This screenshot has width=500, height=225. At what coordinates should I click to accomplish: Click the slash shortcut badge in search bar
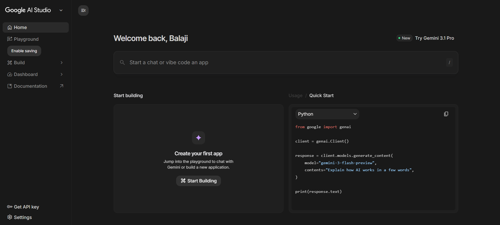point(449,63)
